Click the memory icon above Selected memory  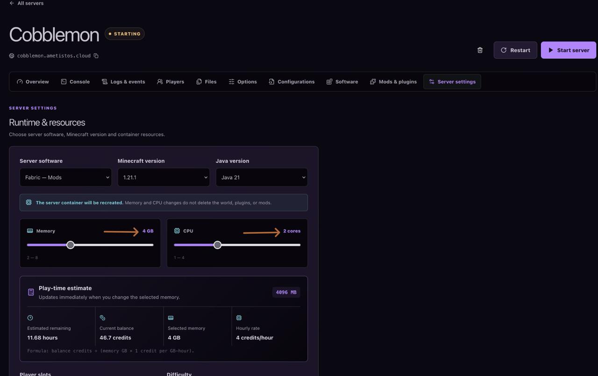point(171,318)
